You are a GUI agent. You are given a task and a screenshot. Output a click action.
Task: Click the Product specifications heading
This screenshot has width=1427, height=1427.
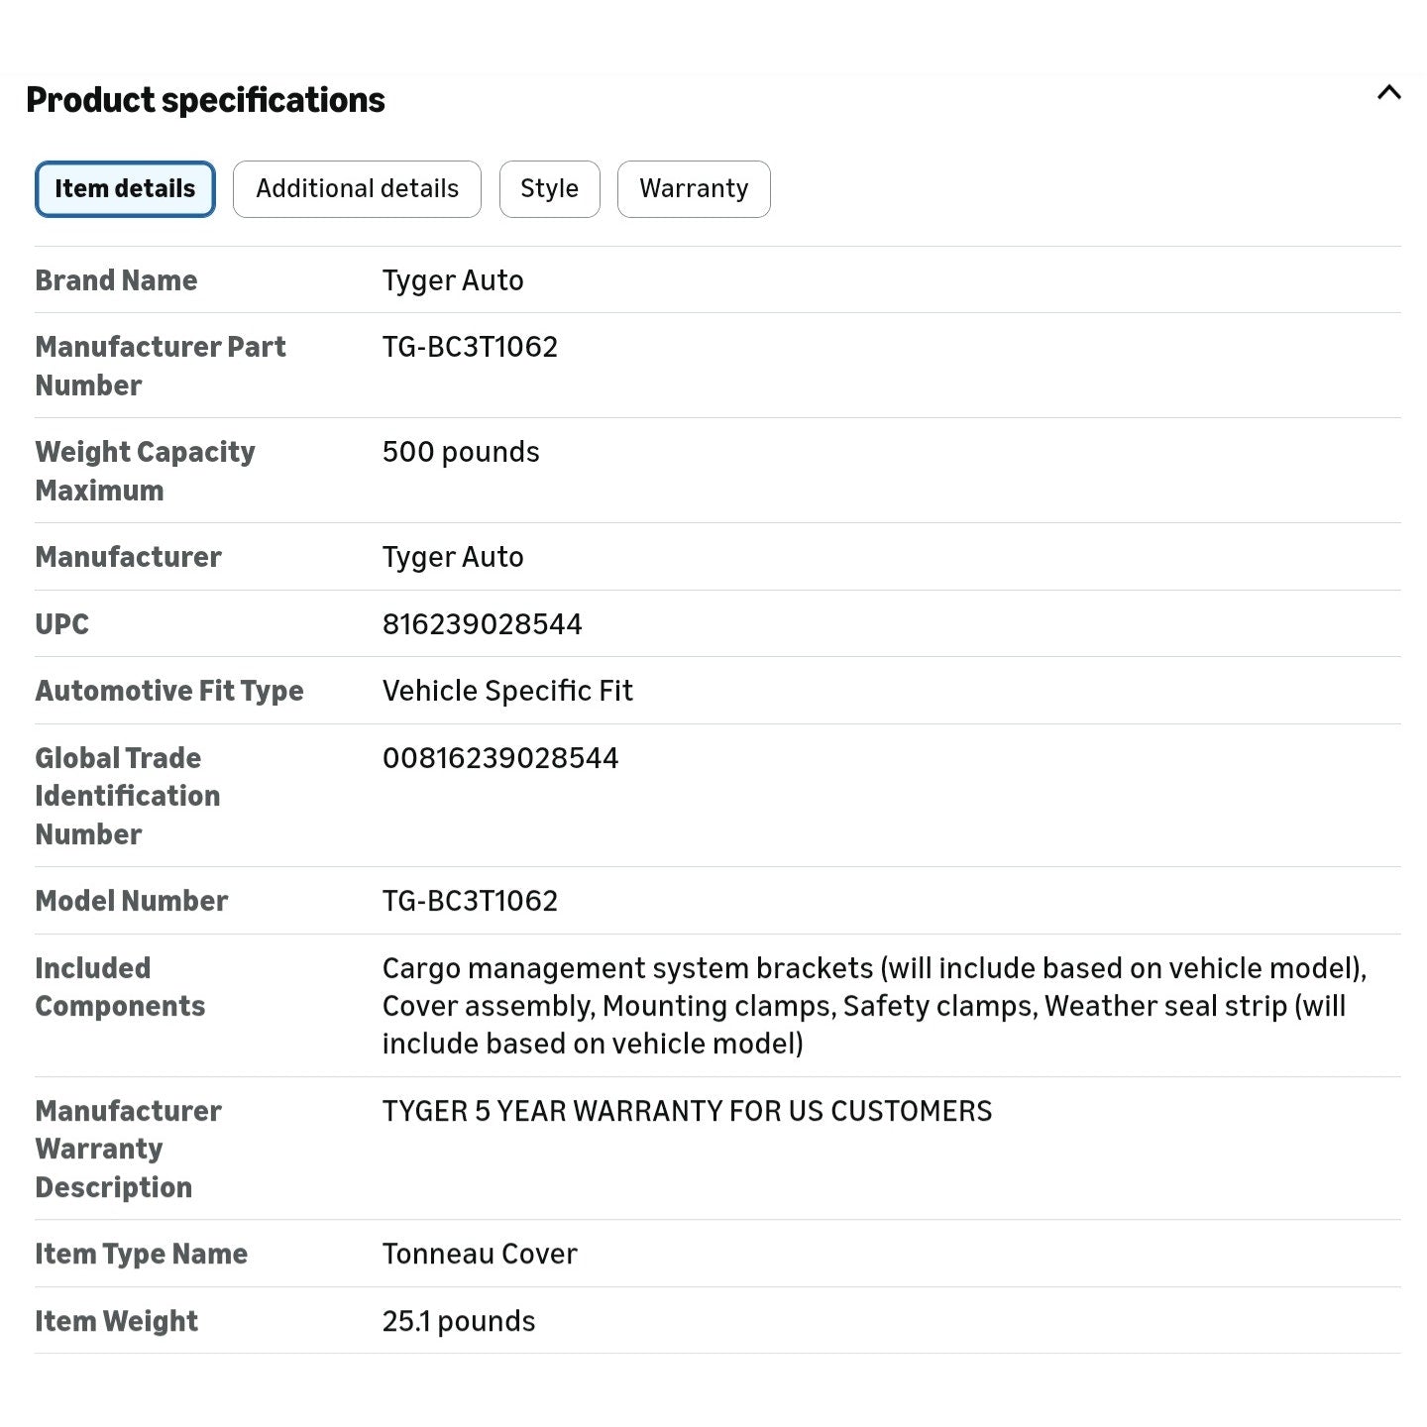coord(205,100)
